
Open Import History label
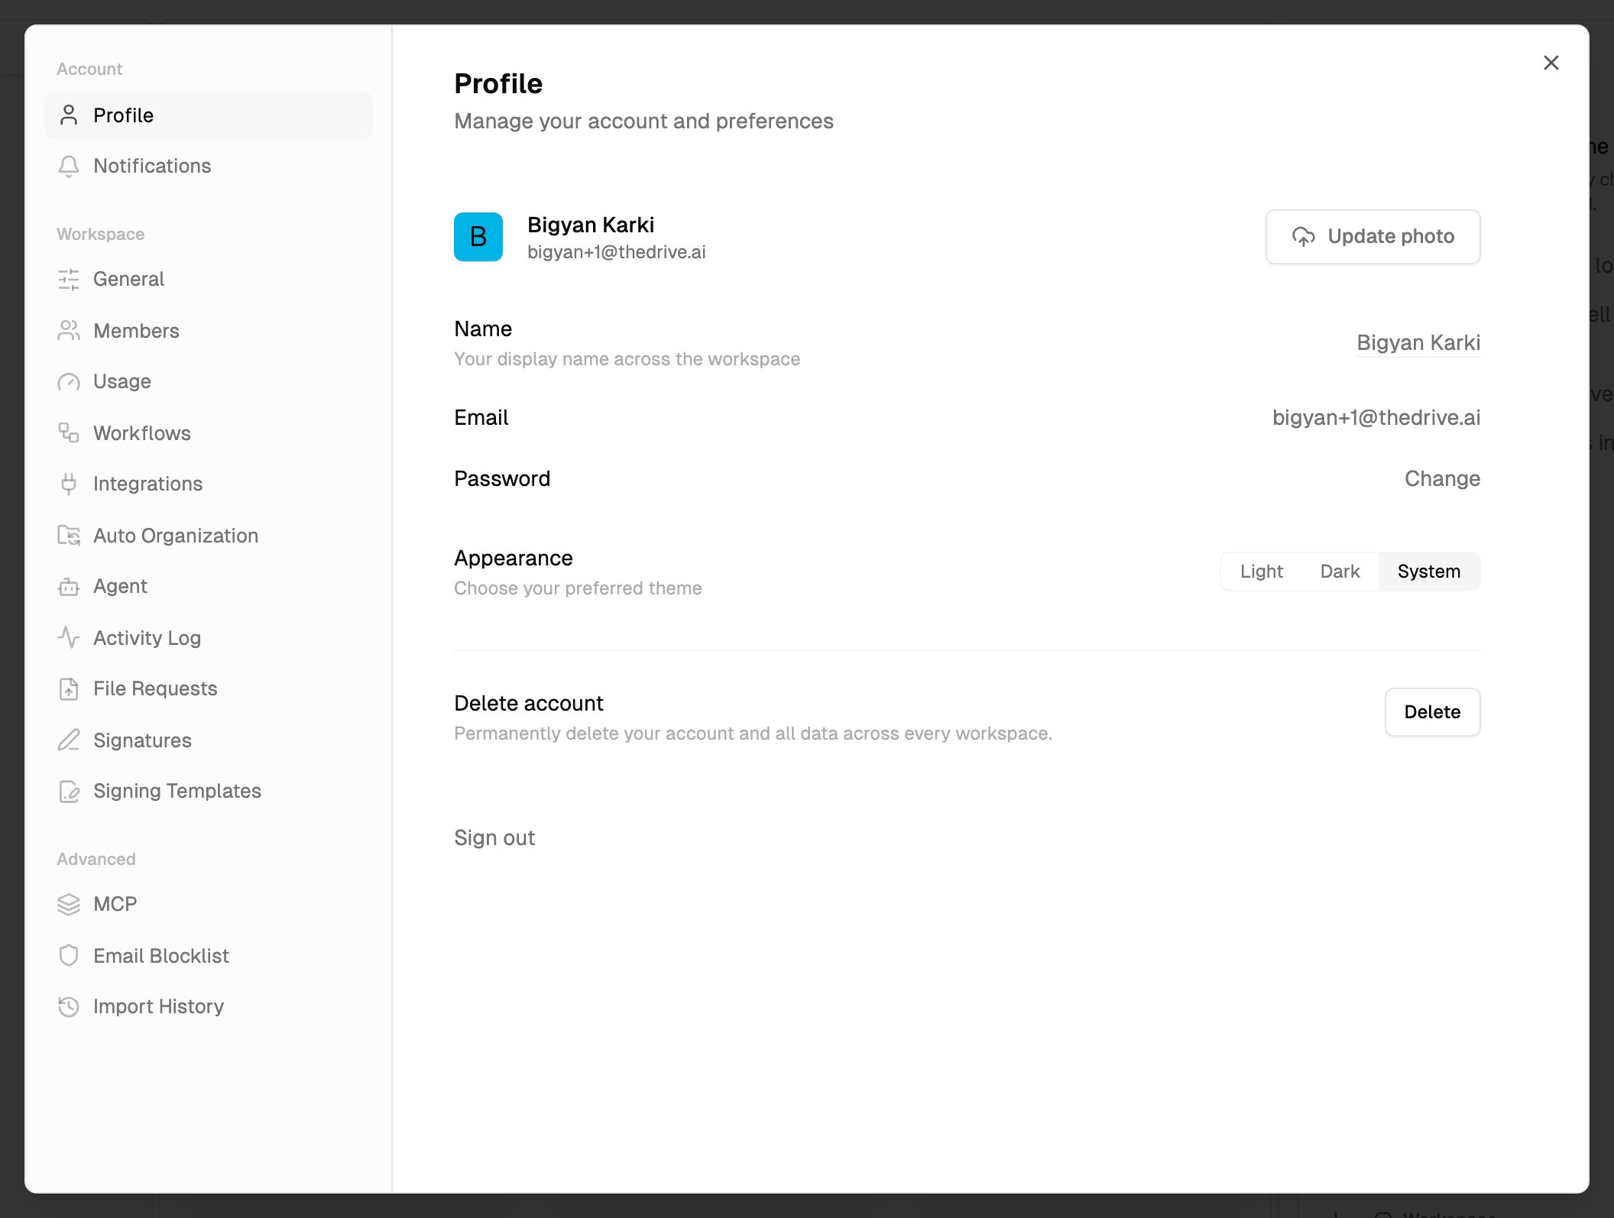pyautogui.click(x=158, y=1006)
